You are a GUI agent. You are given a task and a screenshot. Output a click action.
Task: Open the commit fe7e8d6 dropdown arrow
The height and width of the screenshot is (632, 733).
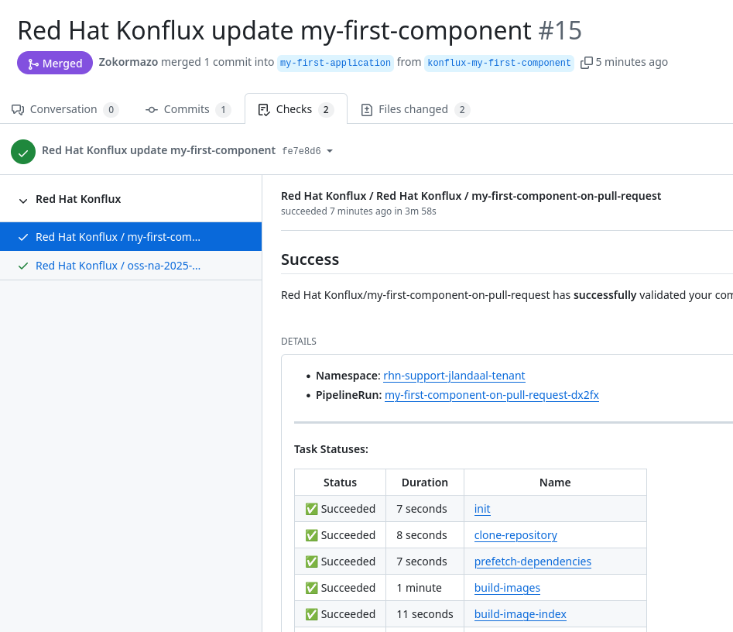point(330,151)
